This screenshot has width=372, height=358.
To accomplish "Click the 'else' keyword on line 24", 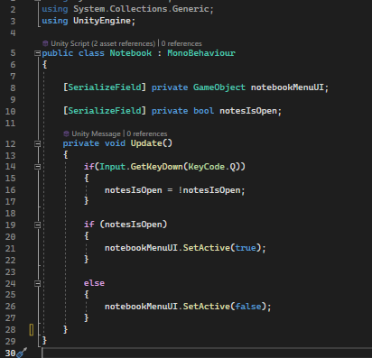I will tap(94, 283).
